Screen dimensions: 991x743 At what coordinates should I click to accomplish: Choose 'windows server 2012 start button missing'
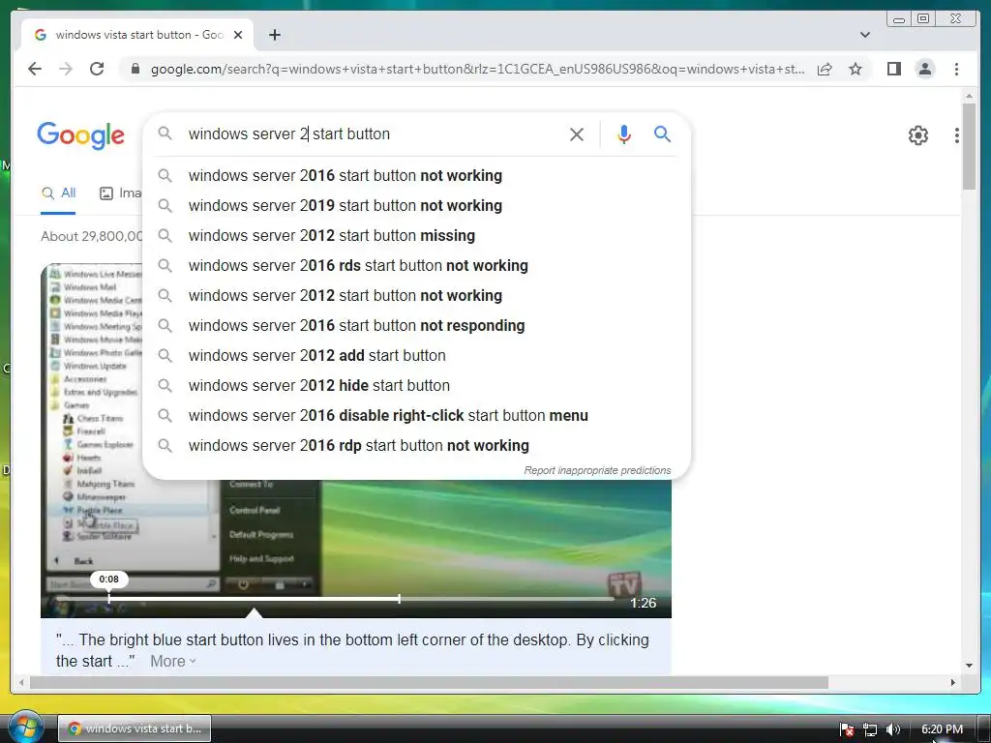coord(416,236)
